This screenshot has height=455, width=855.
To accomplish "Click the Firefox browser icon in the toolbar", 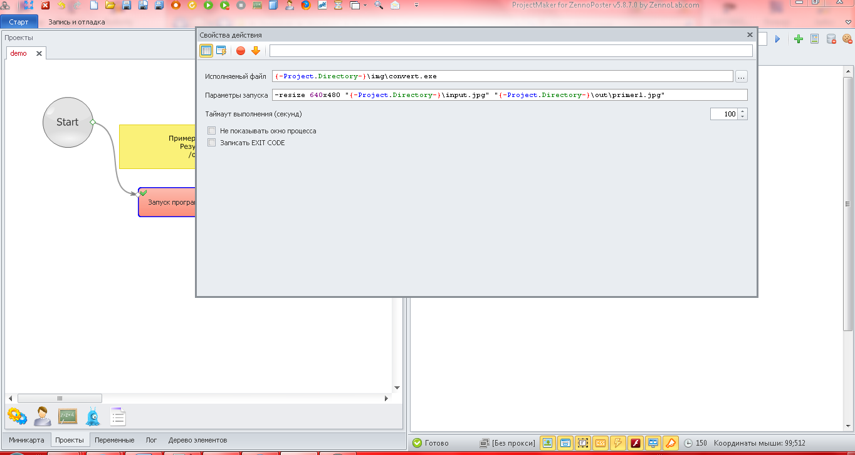I will 306,5.
